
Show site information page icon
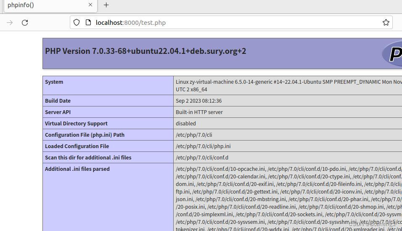tap(88, 22)
